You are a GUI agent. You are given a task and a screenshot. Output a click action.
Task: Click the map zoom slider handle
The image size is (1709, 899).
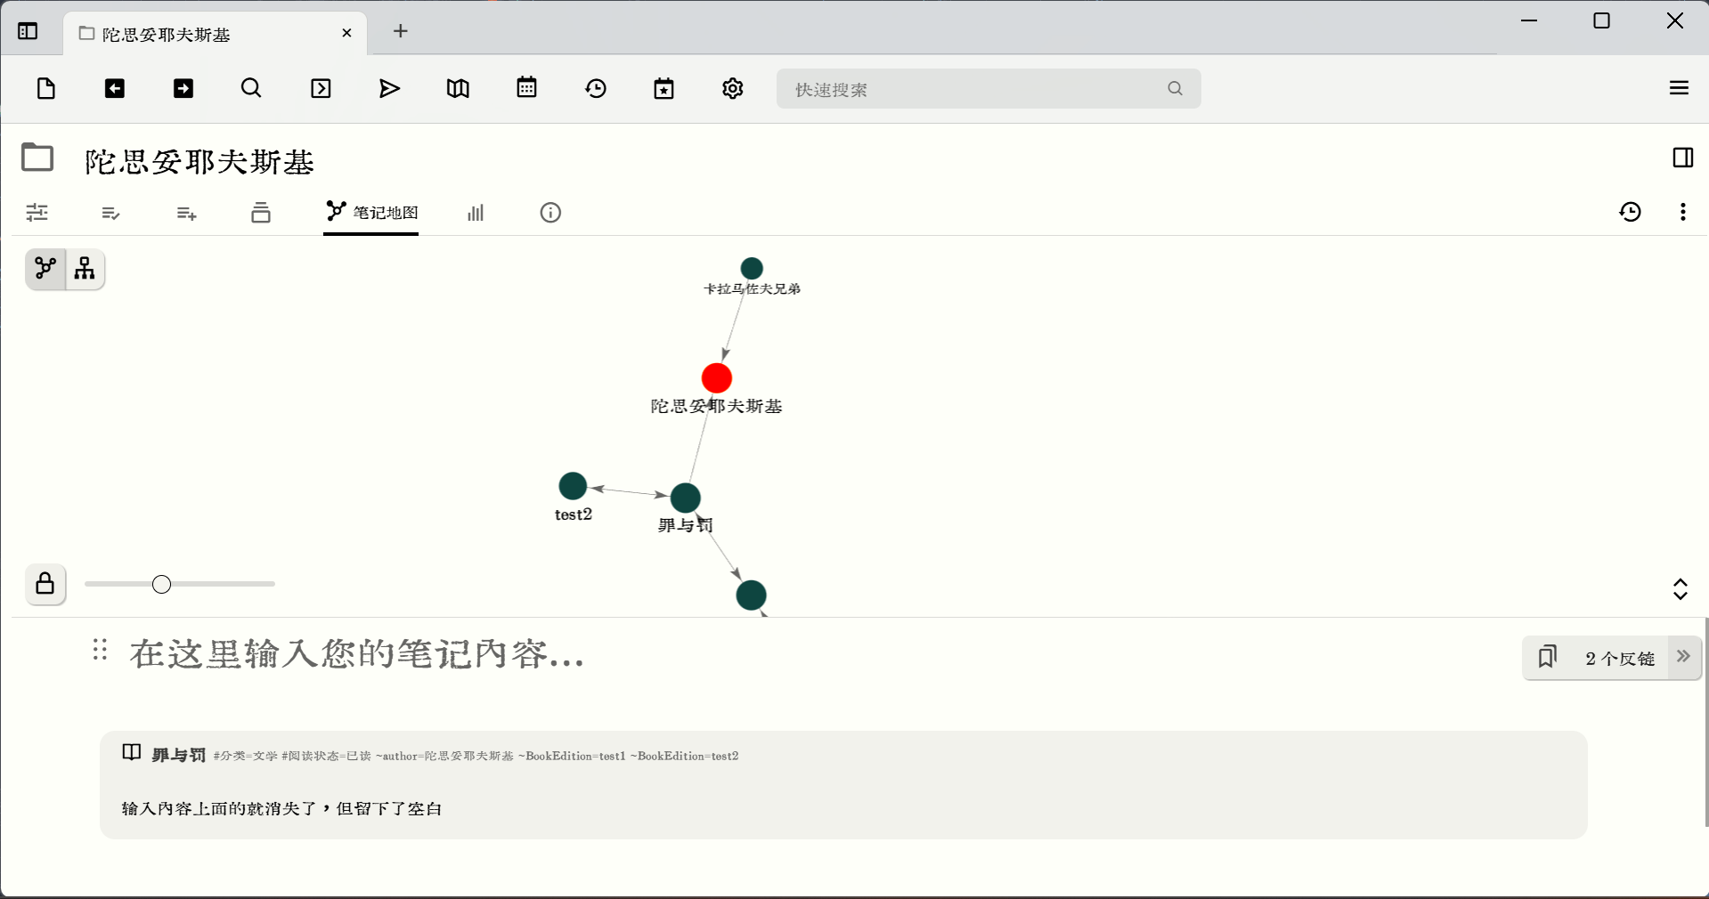click(x=161, y=585)
